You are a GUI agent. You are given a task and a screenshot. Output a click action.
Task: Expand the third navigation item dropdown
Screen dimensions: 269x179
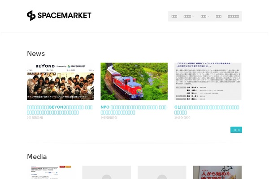tap(205, 17)
